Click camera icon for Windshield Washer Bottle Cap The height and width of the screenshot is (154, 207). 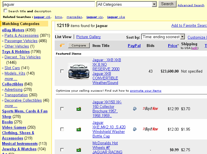(x=79, y=129)
